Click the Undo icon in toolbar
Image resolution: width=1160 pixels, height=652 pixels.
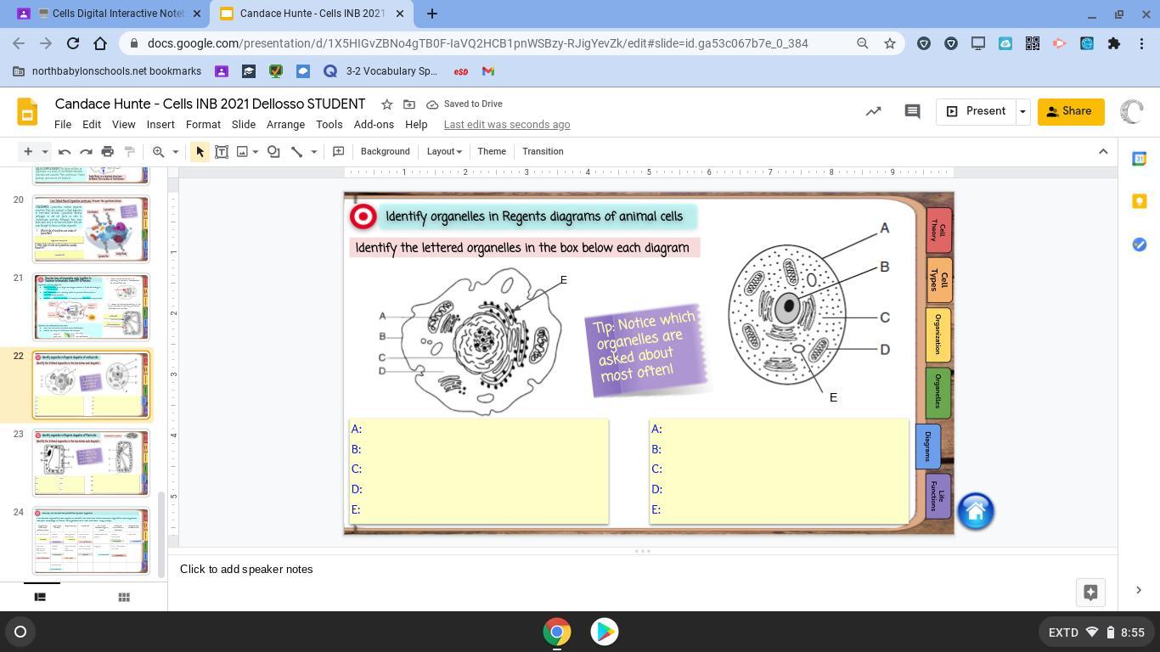[65, 152]
